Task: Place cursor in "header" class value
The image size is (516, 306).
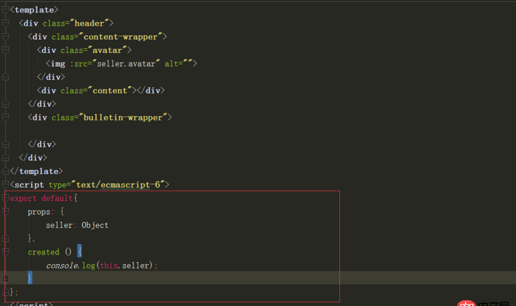Action: pos(90,23)
